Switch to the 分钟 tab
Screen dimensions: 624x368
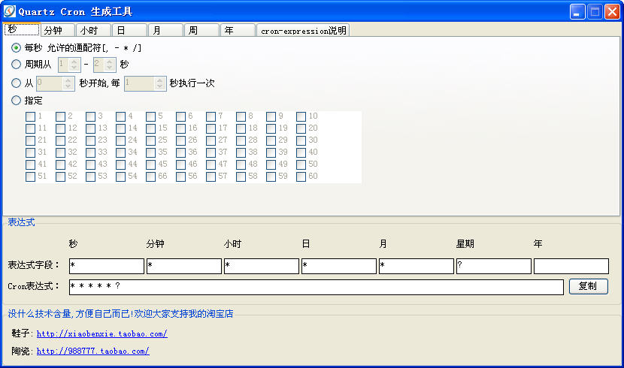tap(57, 30)
